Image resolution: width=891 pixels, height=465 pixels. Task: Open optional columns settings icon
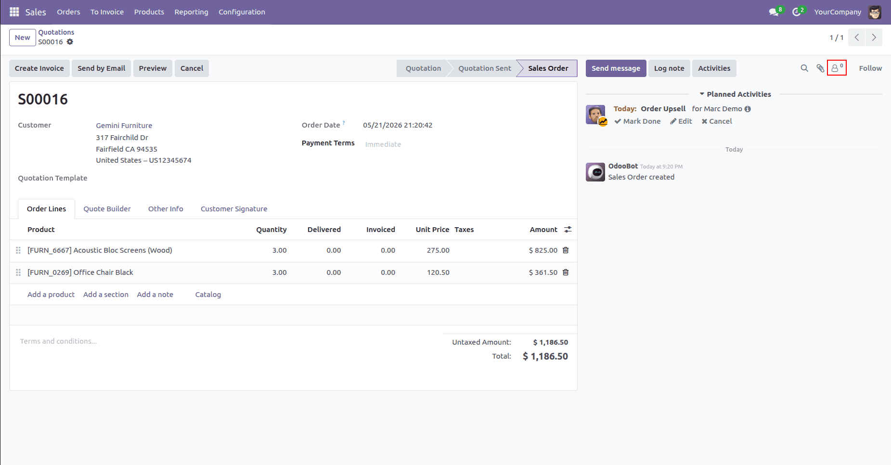(568, 230)
